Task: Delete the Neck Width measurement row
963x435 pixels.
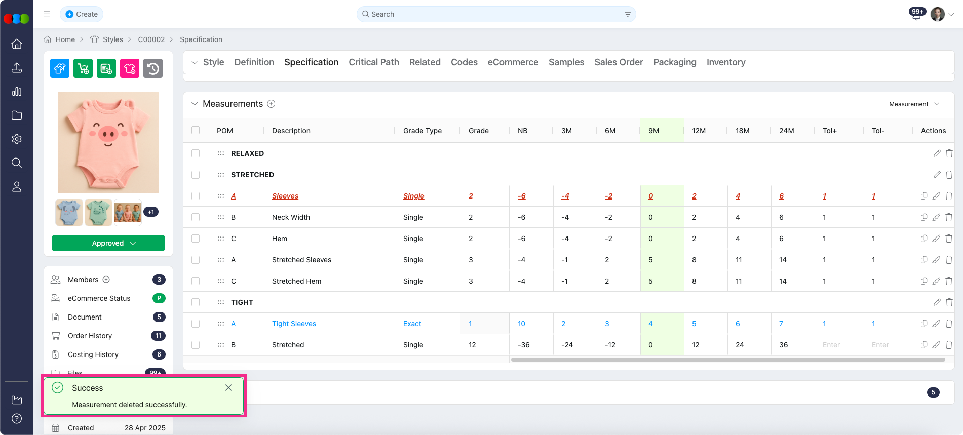Action: pos(949,217)
